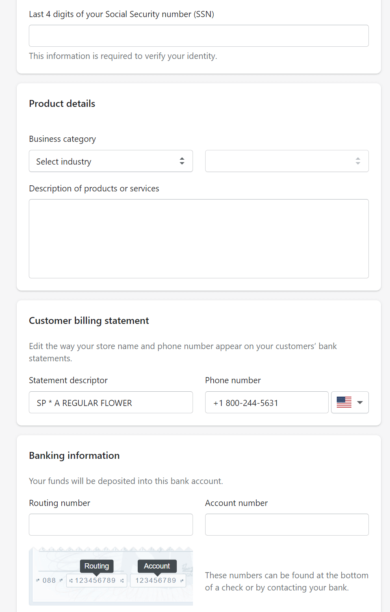The image size is (390, 612).
Task: Click the stepper arrows in the second category box
Action: (357, 161)
